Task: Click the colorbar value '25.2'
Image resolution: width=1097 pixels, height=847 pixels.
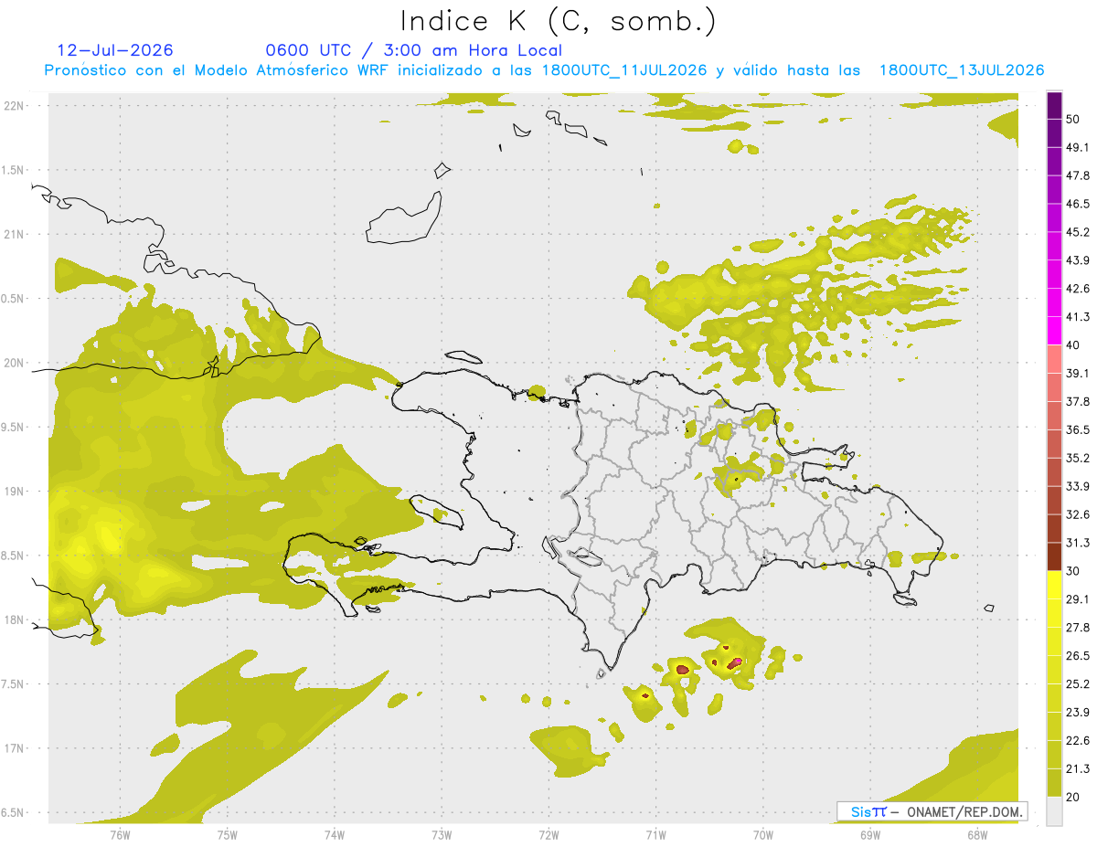Action: [1078, 684]
